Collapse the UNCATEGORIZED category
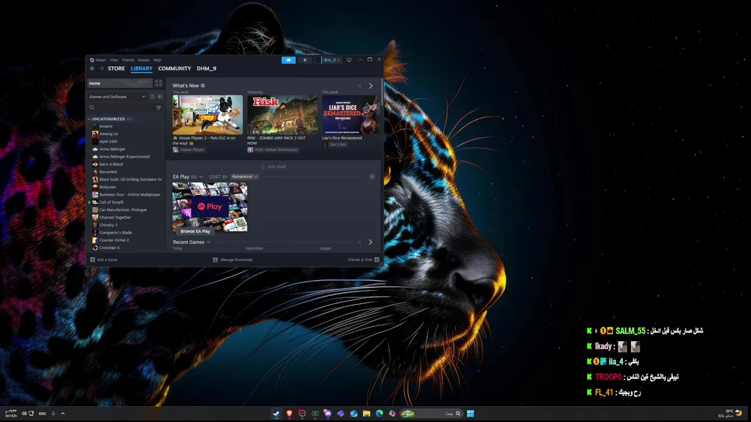The width and height of the screenshot is (751, 422). (x=90, y=119)
